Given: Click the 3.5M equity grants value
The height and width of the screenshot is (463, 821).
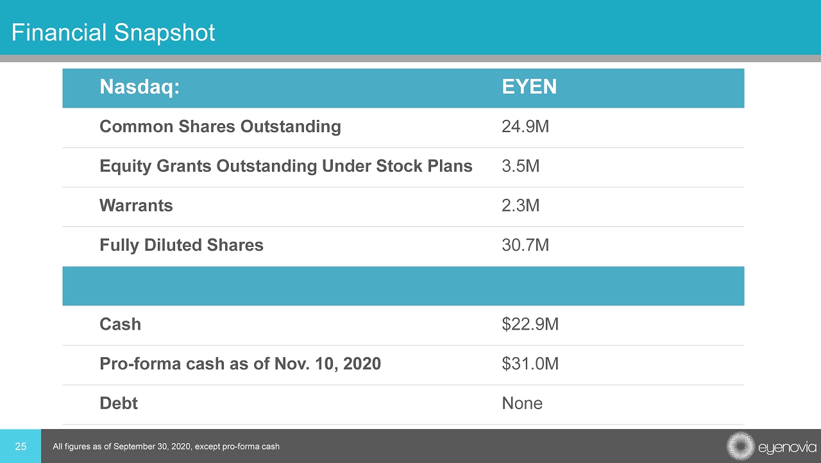Looking at the screenshot, I should click(520, 167).
